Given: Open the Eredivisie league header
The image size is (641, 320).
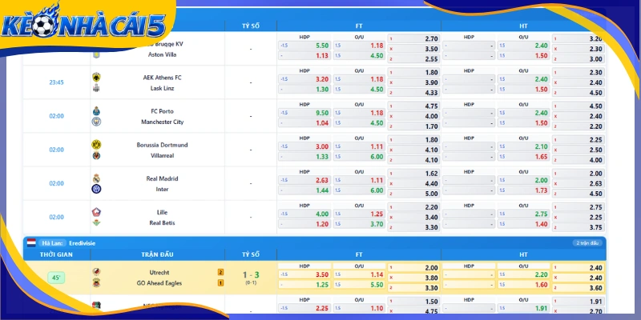Looking at the screenshot, I should coord(315,243).
